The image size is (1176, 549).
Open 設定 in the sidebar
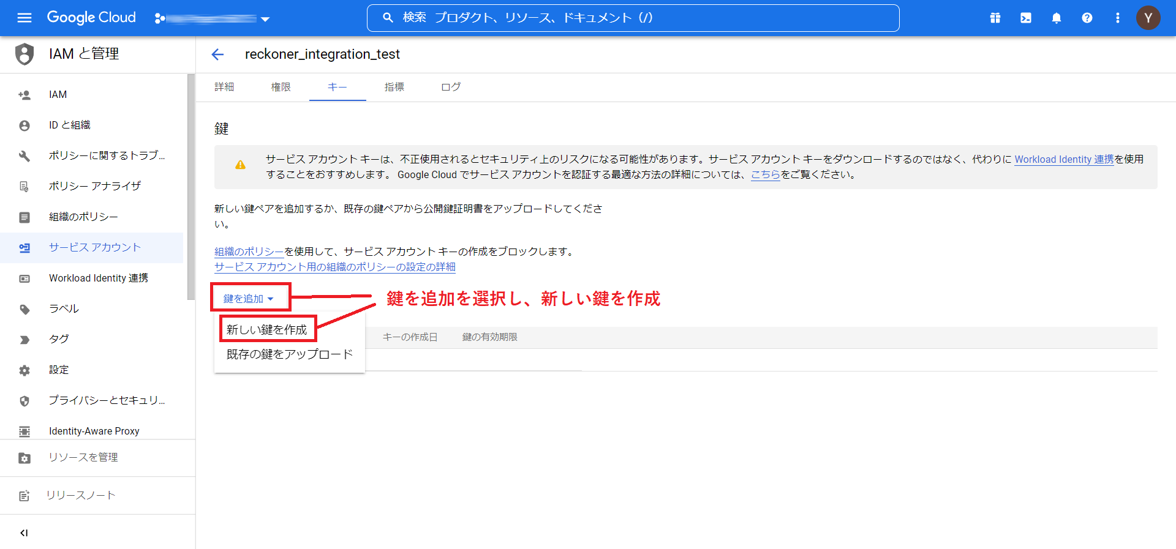(x=92, y=370)
